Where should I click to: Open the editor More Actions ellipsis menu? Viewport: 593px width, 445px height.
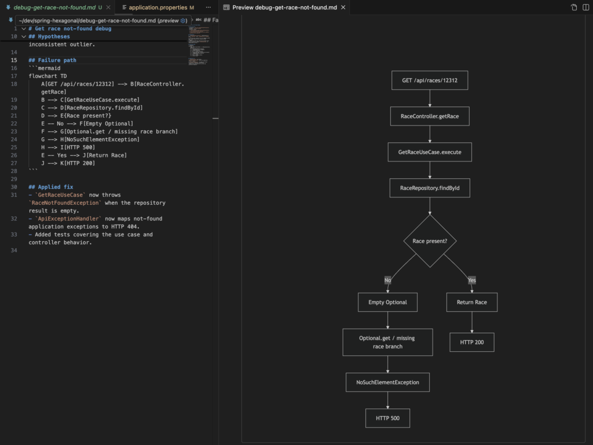[208, 8]
